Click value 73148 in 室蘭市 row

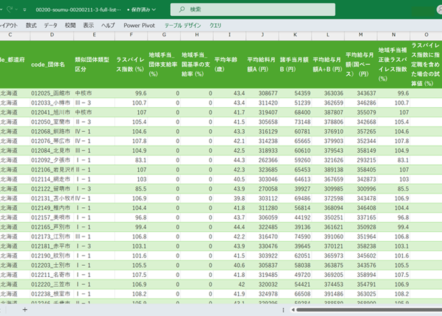coord(302,122)
